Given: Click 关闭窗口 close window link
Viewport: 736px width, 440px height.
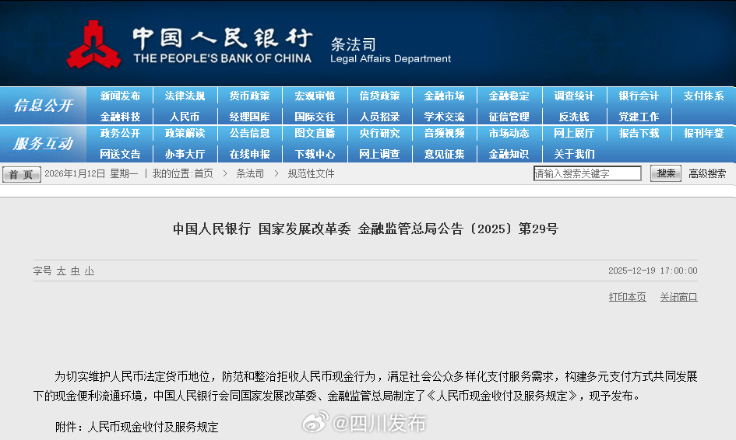Looking at the screenshot, I should coord(678,297).
